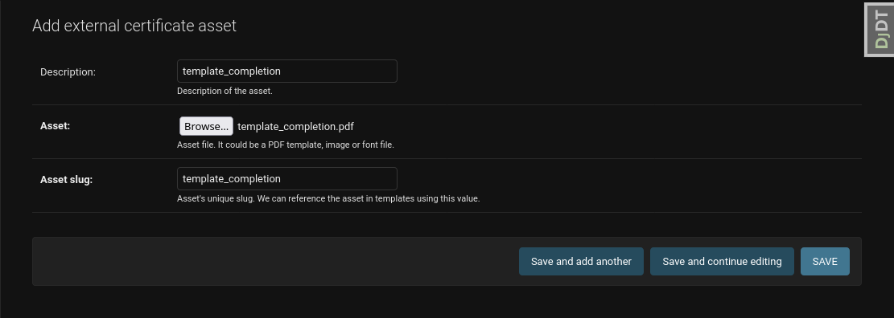This screenshot has height=318, width=894.
Task: Click the Description input field
Action: [286, 71]
